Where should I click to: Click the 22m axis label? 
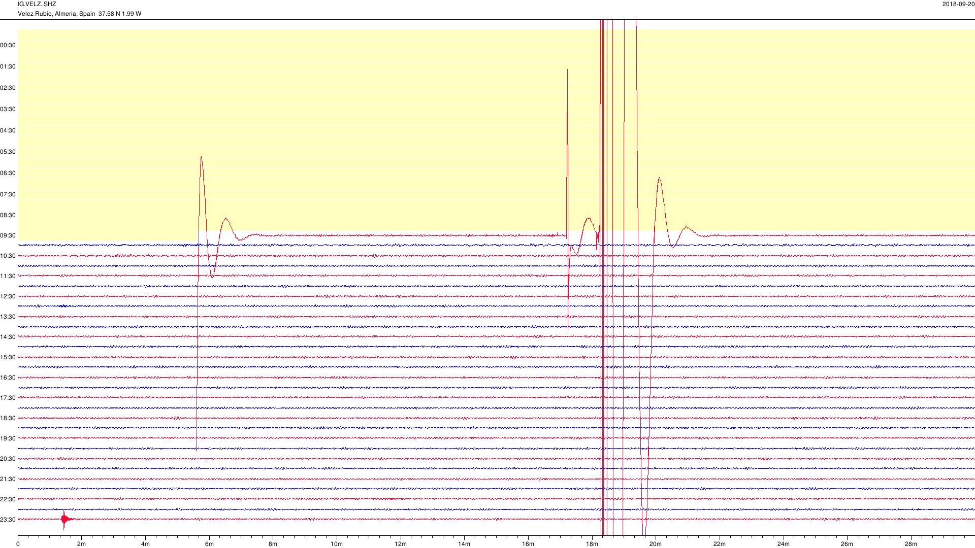(720, 544)
